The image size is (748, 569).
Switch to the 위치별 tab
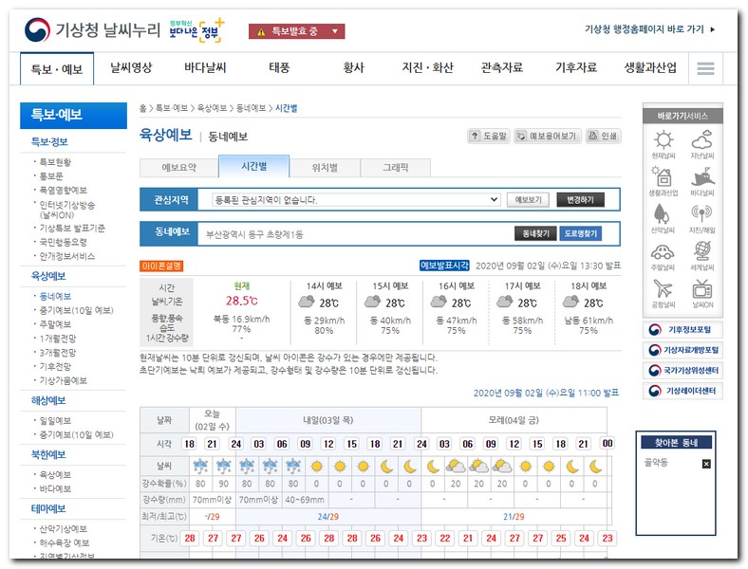click(325, 168)
